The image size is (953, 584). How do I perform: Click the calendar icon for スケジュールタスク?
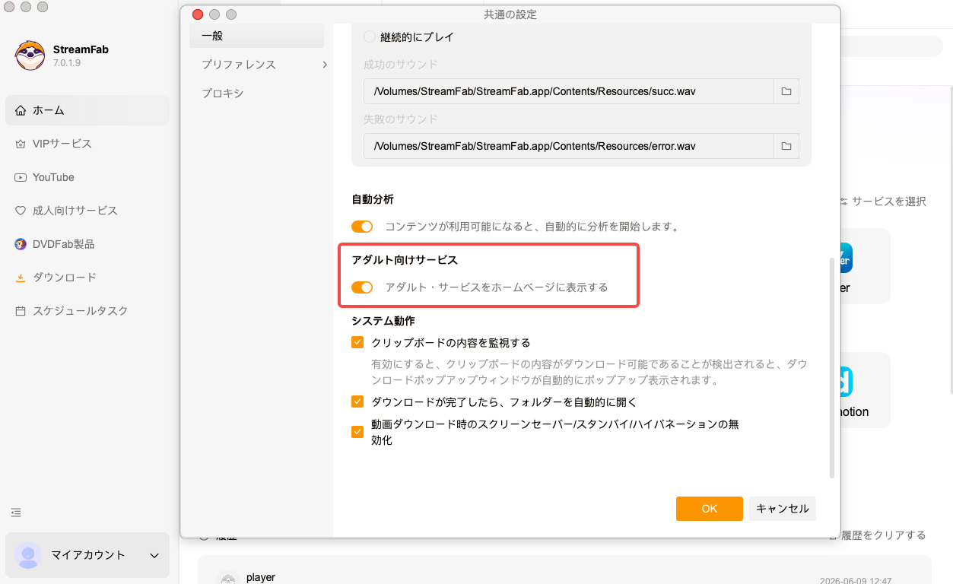21,311
